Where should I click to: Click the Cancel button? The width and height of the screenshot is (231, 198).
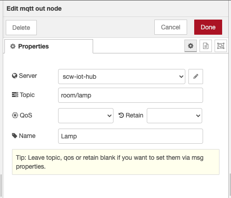[171, 27]
